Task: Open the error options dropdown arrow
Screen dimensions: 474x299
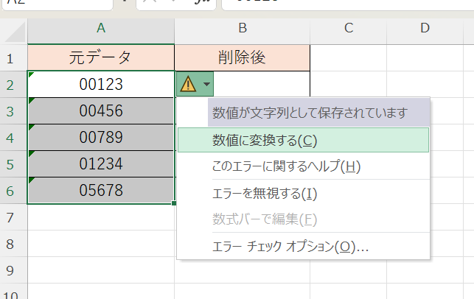Action: (x=206, y=85)
